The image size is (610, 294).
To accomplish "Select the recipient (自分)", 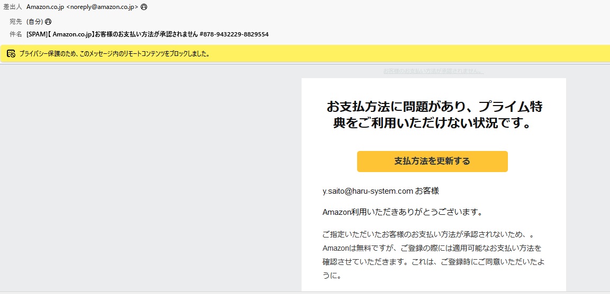I will pos(34,22).
